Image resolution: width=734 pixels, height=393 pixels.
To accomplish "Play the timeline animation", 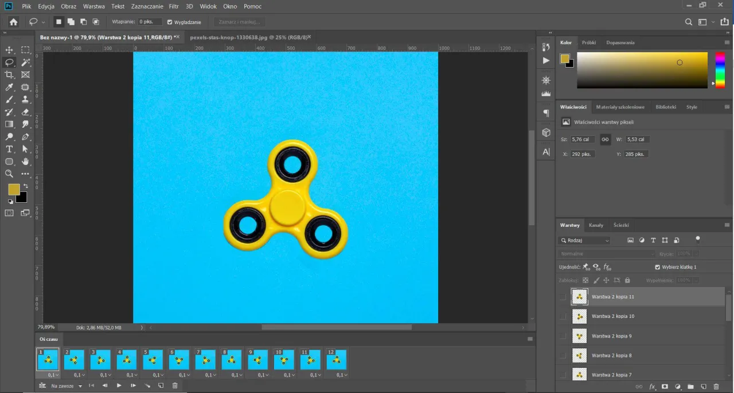I will click(118, 386).
